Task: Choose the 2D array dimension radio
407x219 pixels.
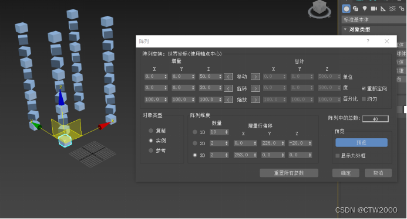Action: (x=195, y=143)
